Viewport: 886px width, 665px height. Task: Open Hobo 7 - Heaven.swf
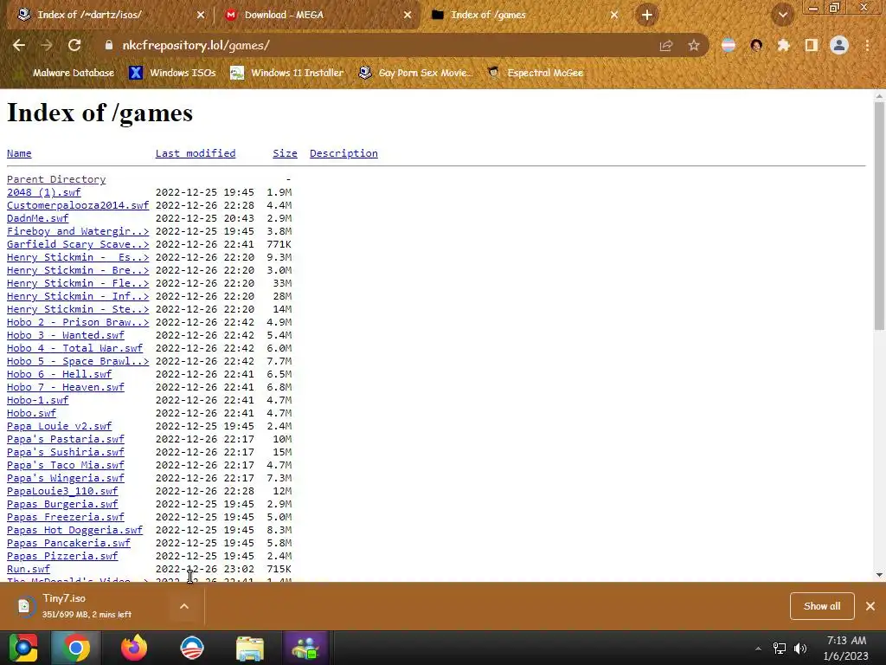[x=66, y=387]
